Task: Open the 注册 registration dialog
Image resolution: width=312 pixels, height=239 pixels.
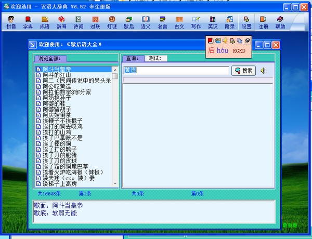Action: (263, 22)
